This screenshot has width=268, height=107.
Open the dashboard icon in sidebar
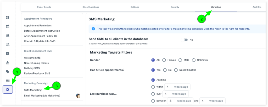pos(8,17)
